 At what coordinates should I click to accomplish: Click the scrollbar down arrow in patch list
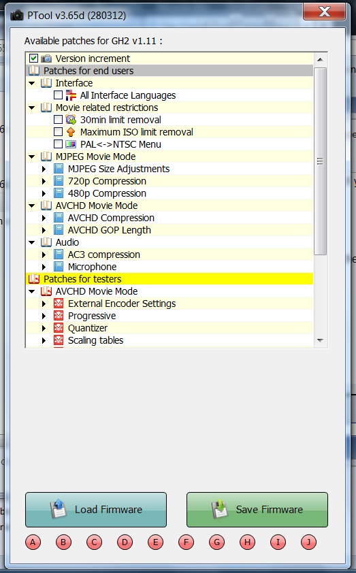point(320,340)
